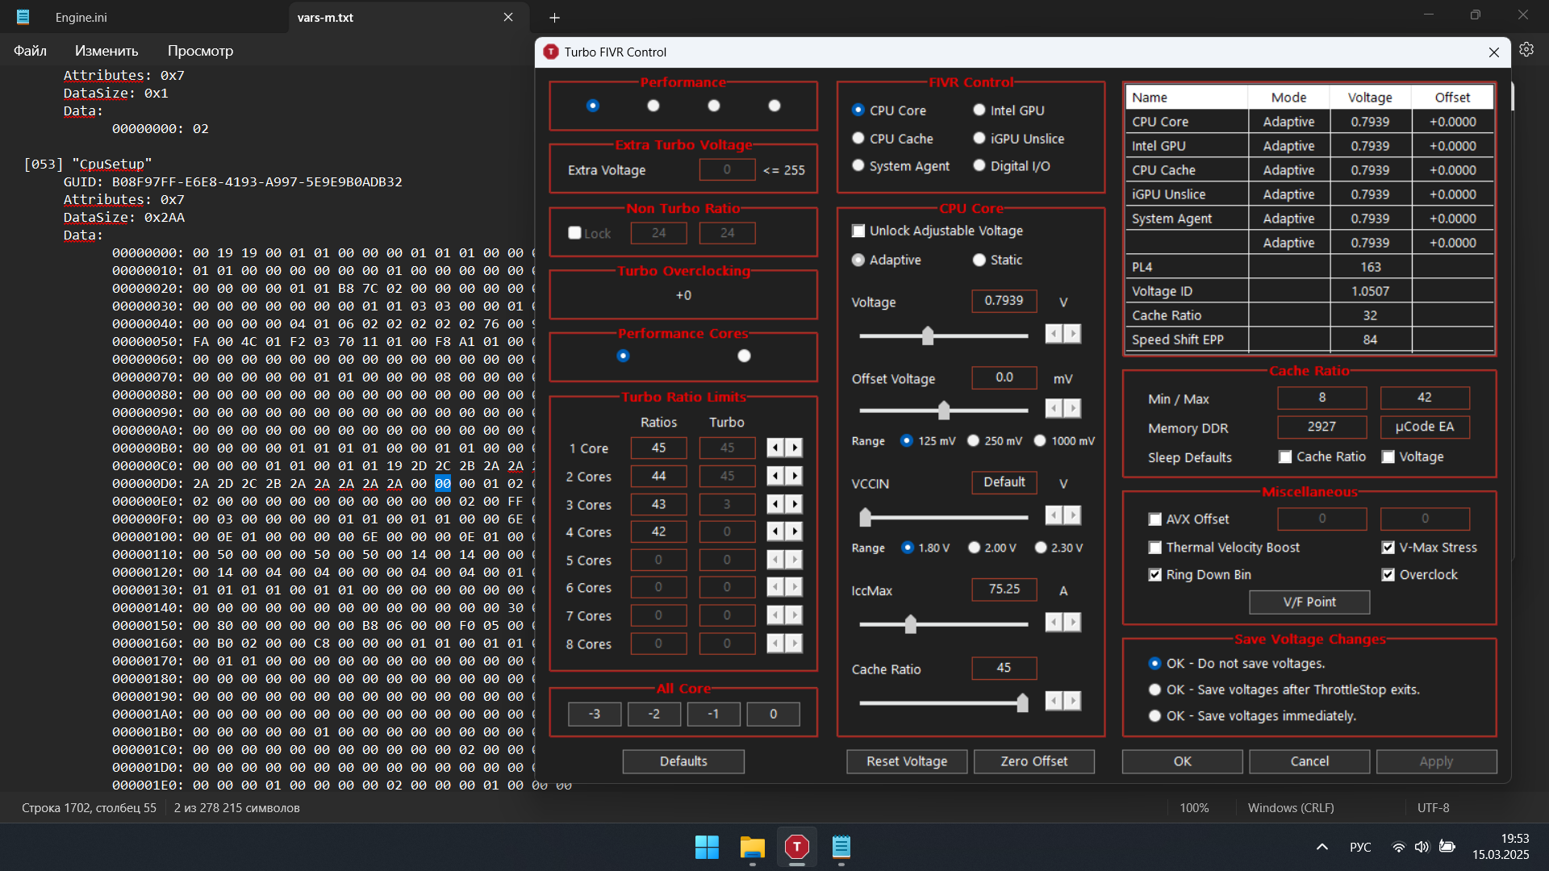Decrease 1 Core turbo ratio arrow

coord(775,448)
